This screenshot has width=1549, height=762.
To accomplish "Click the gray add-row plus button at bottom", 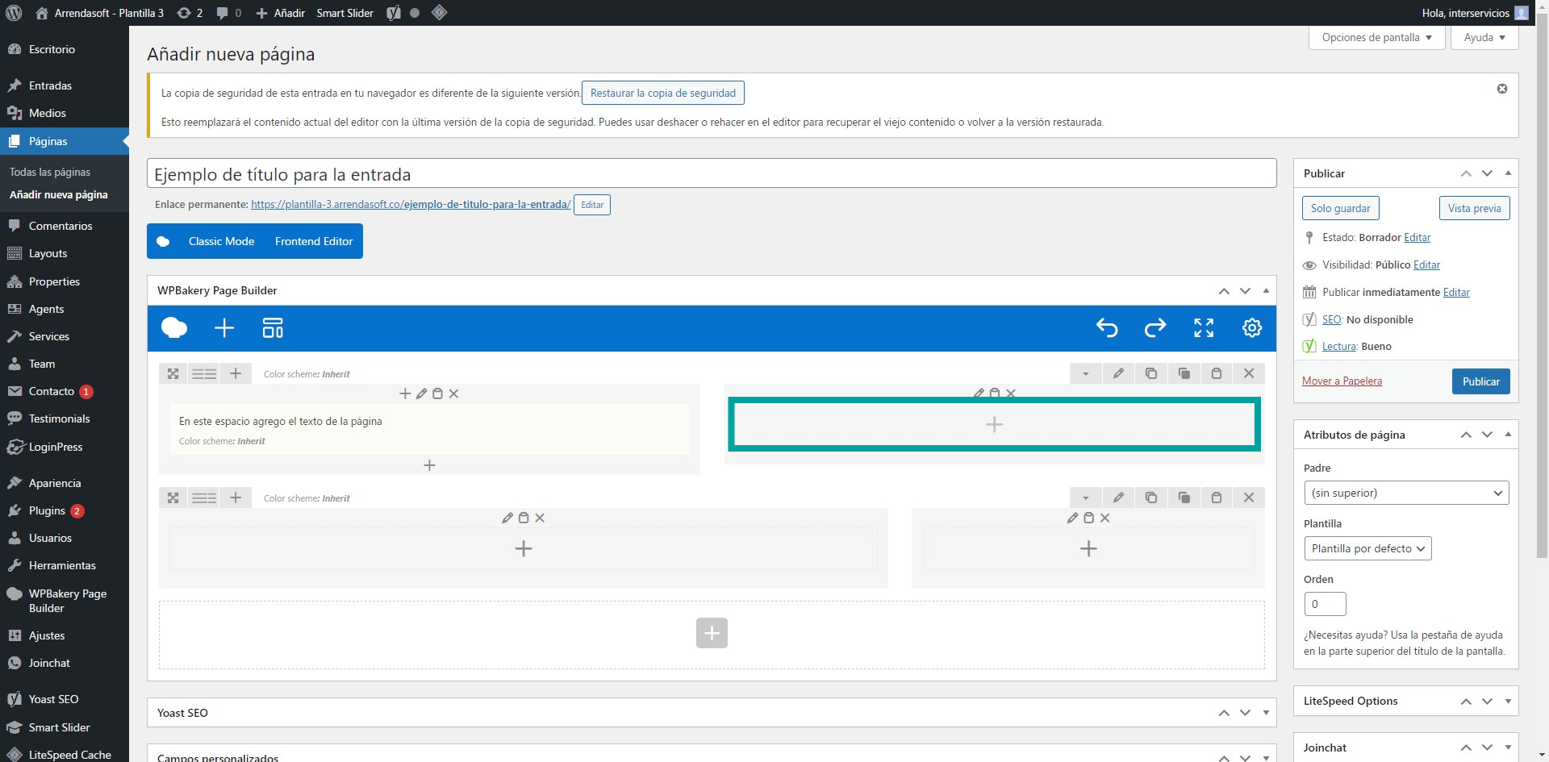I will tap(712, 633).
